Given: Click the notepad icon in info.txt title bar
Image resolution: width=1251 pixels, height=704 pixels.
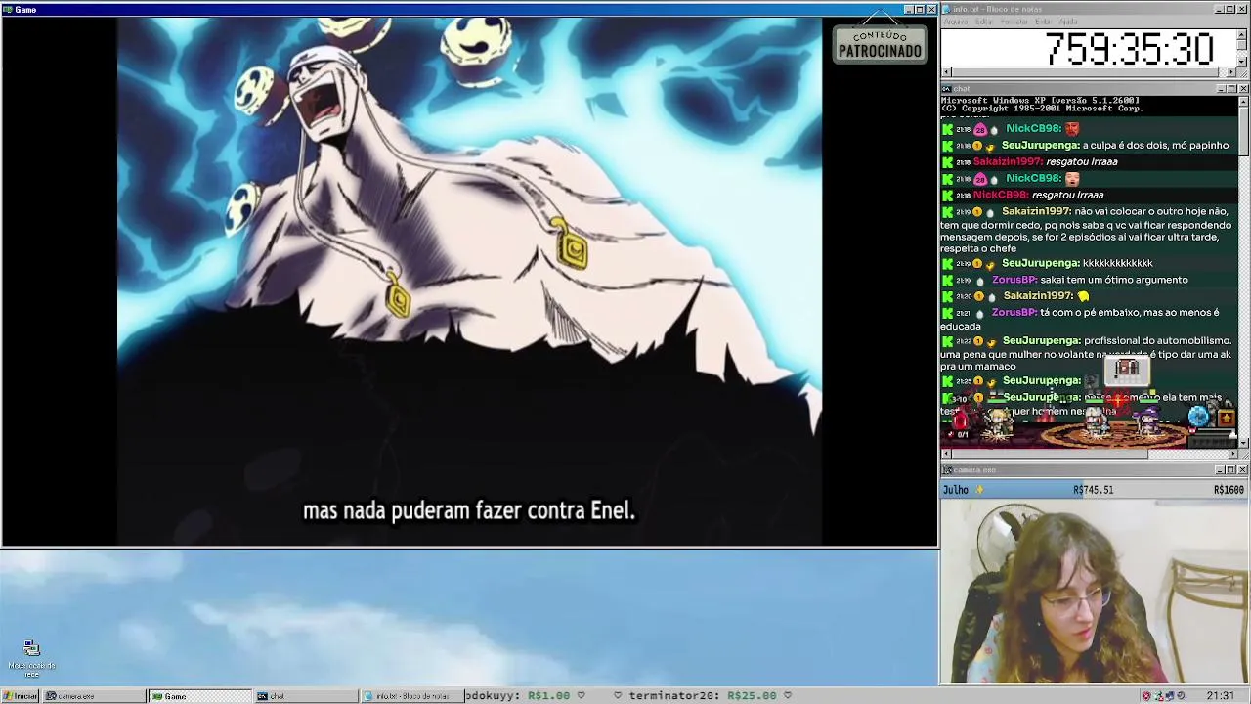Looking at the screenshot, I should coord(947,9).
